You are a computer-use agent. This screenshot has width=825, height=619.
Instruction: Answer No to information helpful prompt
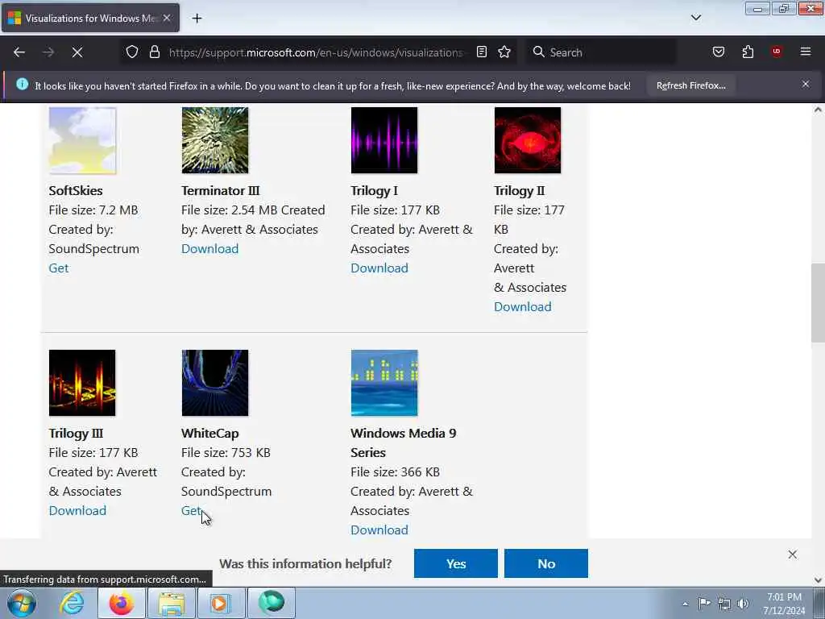coord(545,563)
